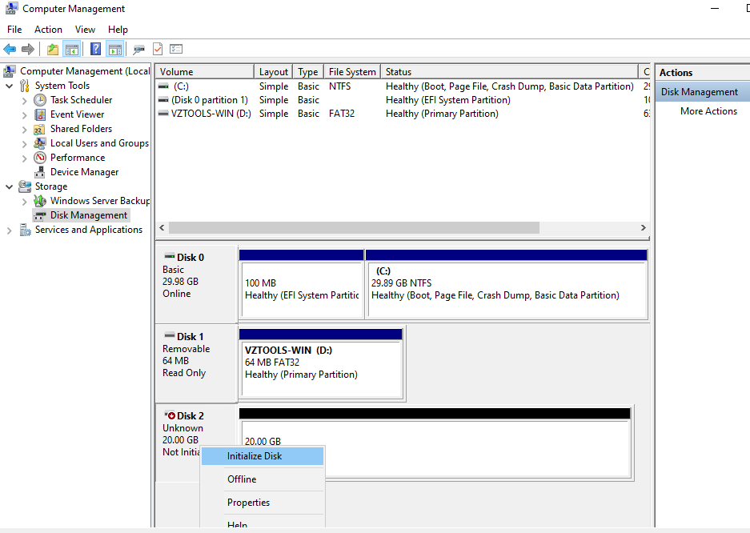Expand the Shared Folders node
This screenshot has width=750, height=533.
[x=24, y=130]
